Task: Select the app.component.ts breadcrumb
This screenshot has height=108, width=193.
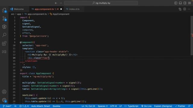Action: coord(36,14)
